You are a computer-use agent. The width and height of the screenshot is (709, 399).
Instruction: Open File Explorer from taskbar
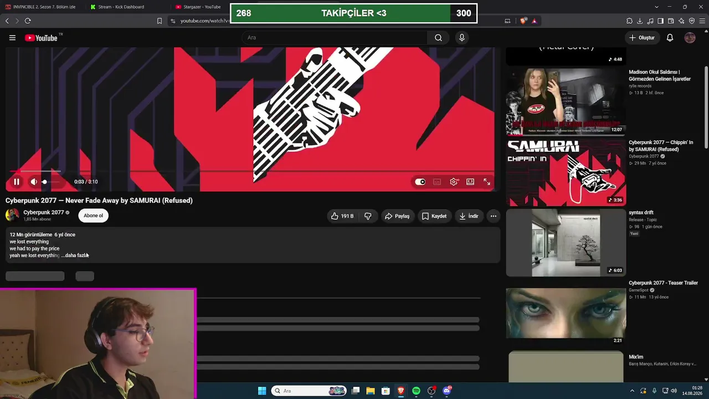[x=371, y=391]
